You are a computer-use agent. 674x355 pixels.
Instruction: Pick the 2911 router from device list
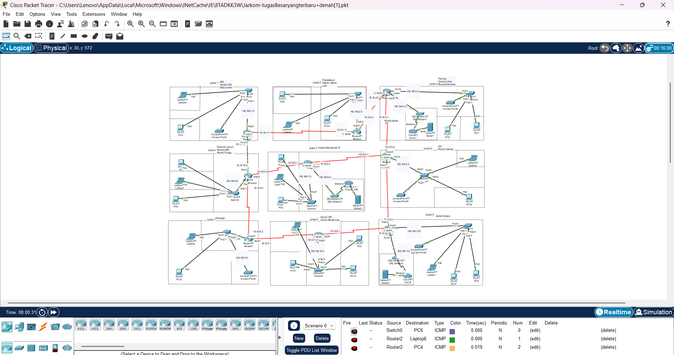(x=137, y=325)
